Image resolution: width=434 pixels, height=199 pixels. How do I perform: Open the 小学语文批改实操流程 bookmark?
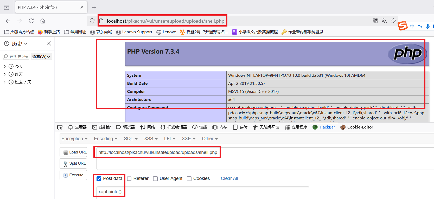click(x=255, y=32)
